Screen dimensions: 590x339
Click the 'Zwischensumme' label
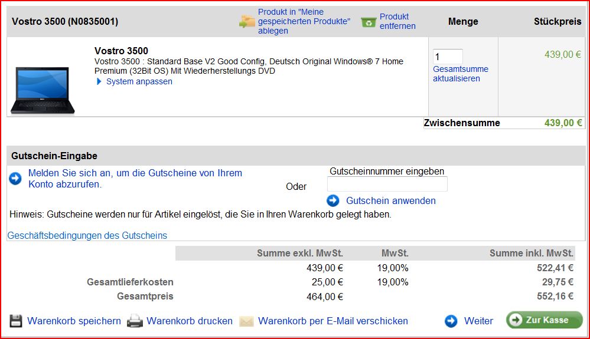pyautogui.click(x=462, y=123)
